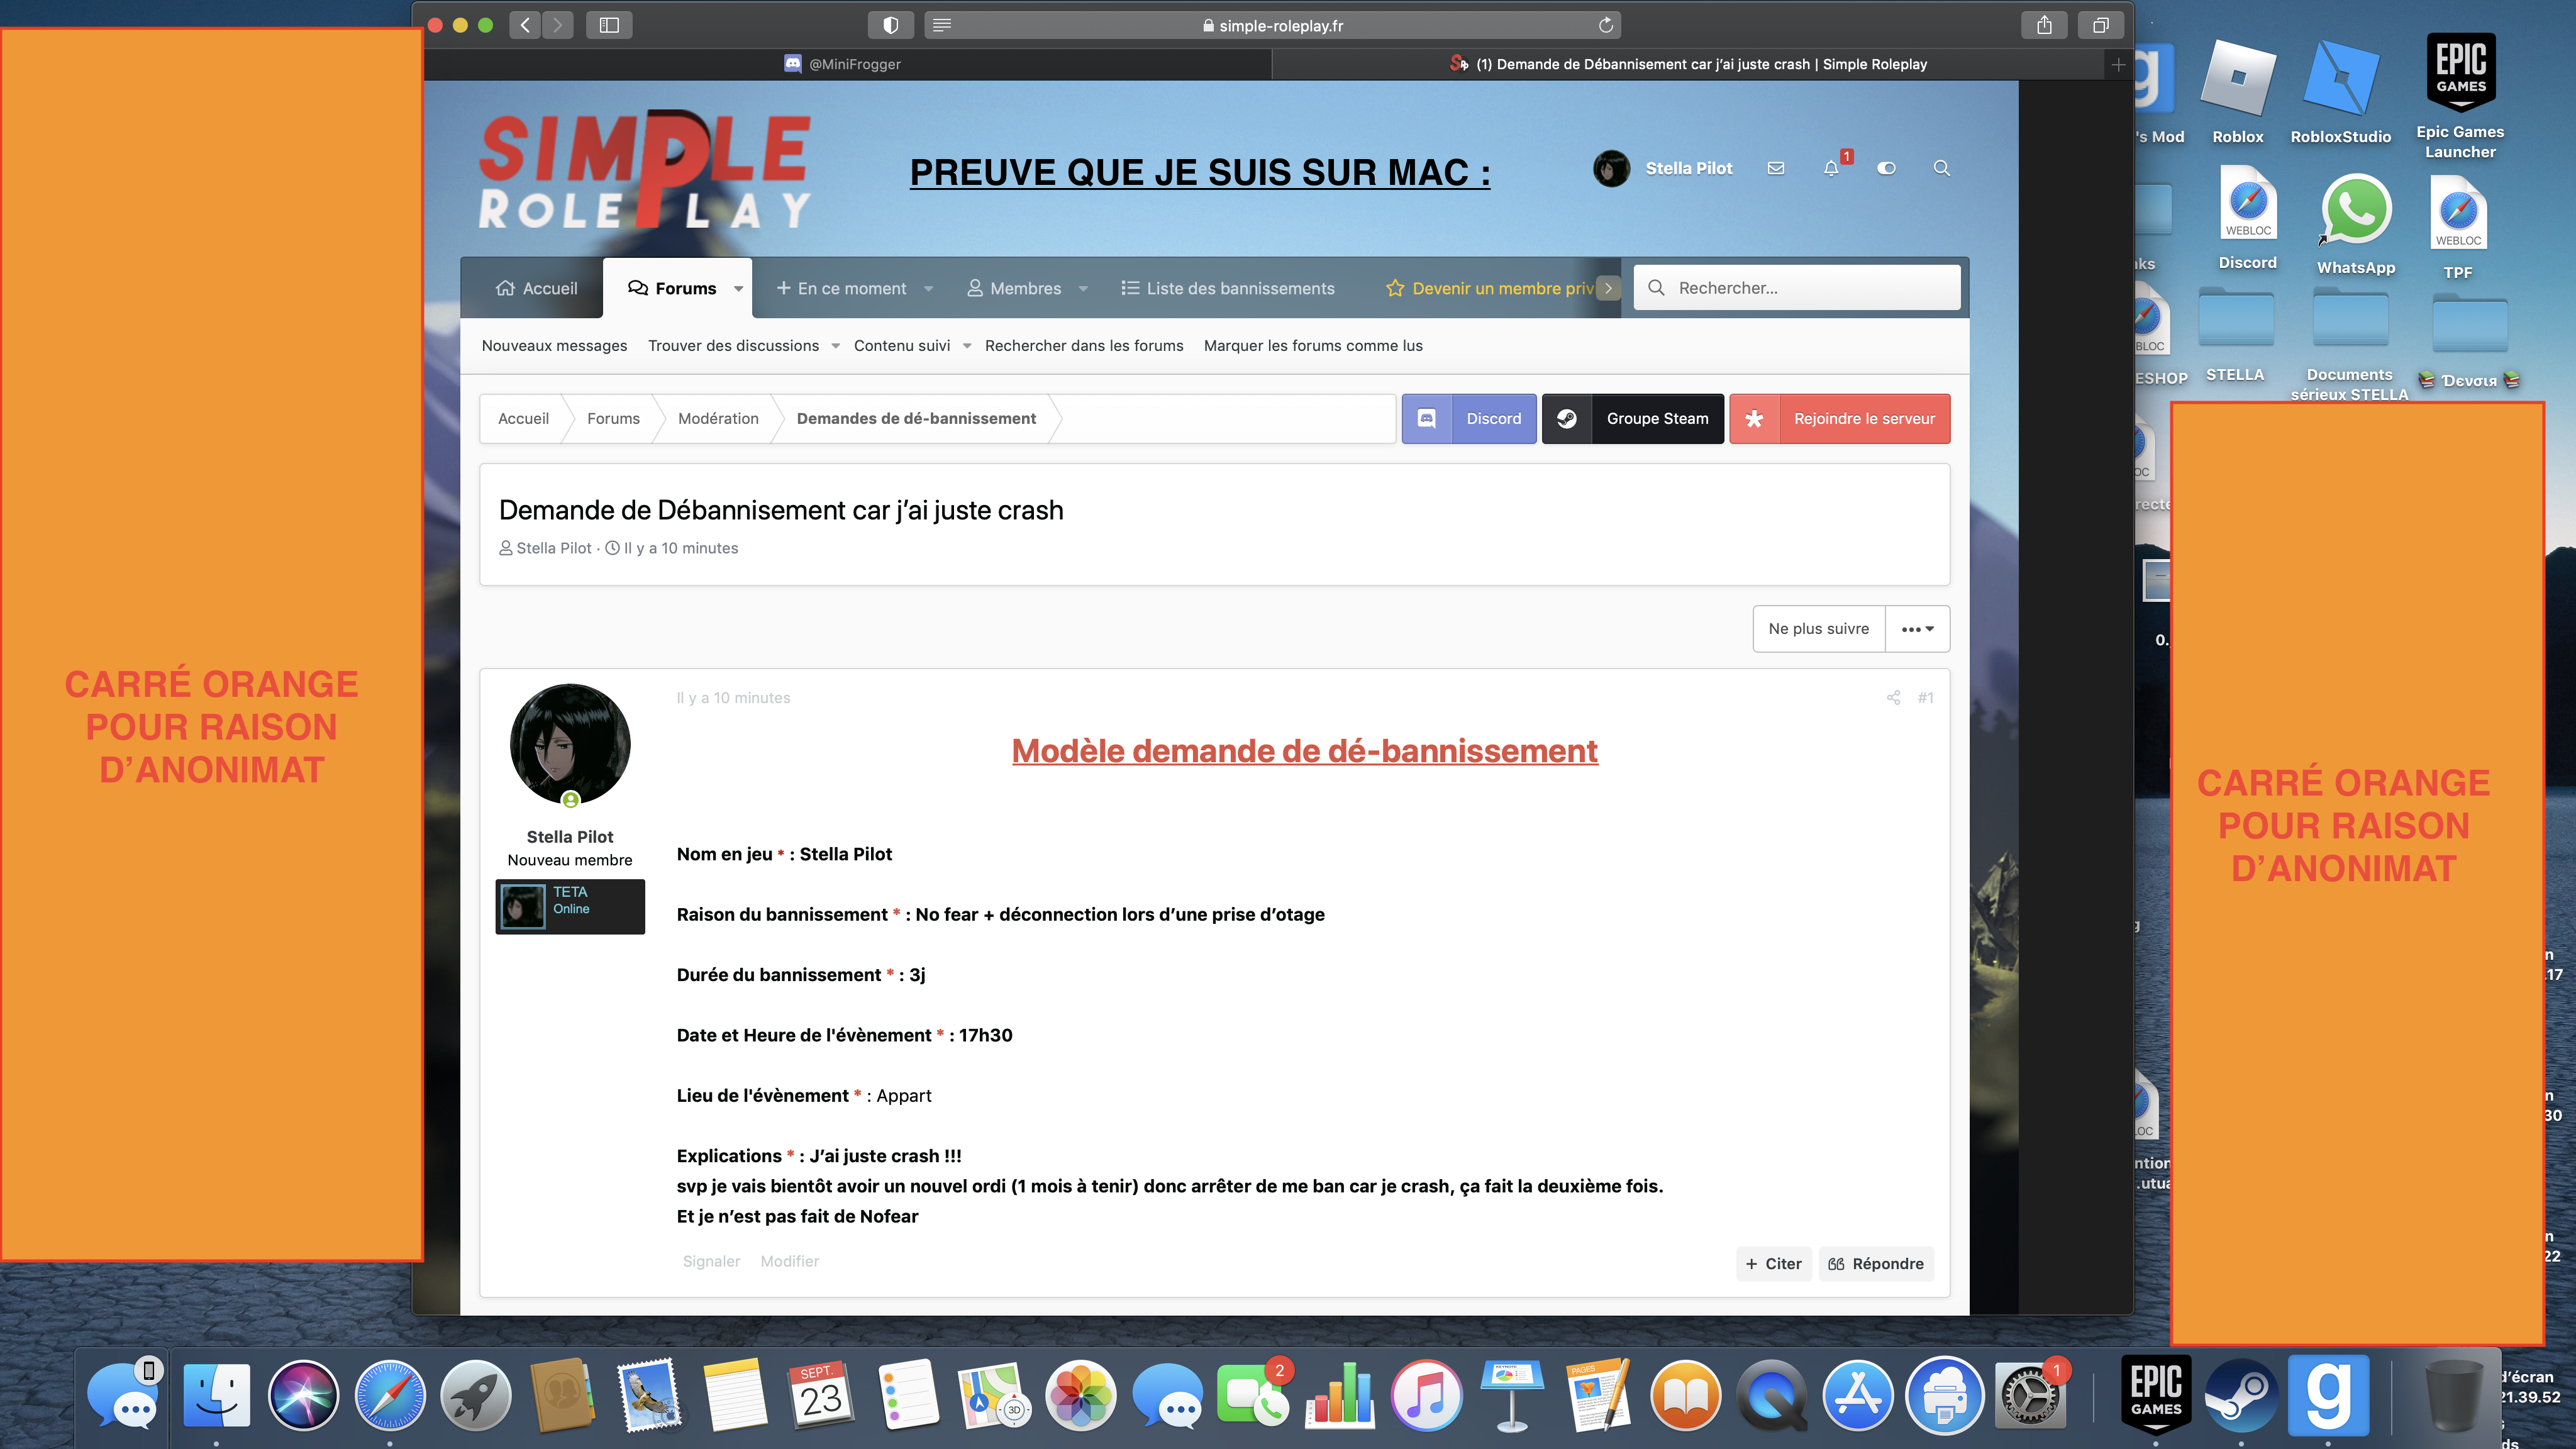Expand the En ce moment dropdown arrow
Image resolution: width=2576 pixels, height=1449 pixels.
coord(929,289)
